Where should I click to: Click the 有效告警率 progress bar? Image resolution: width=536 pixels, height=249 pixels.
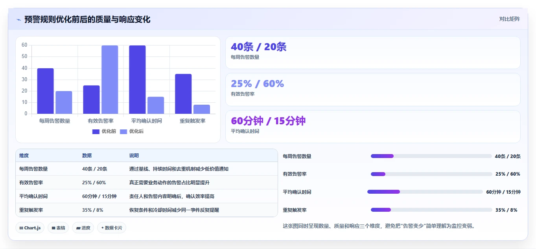tap(431, 174)
